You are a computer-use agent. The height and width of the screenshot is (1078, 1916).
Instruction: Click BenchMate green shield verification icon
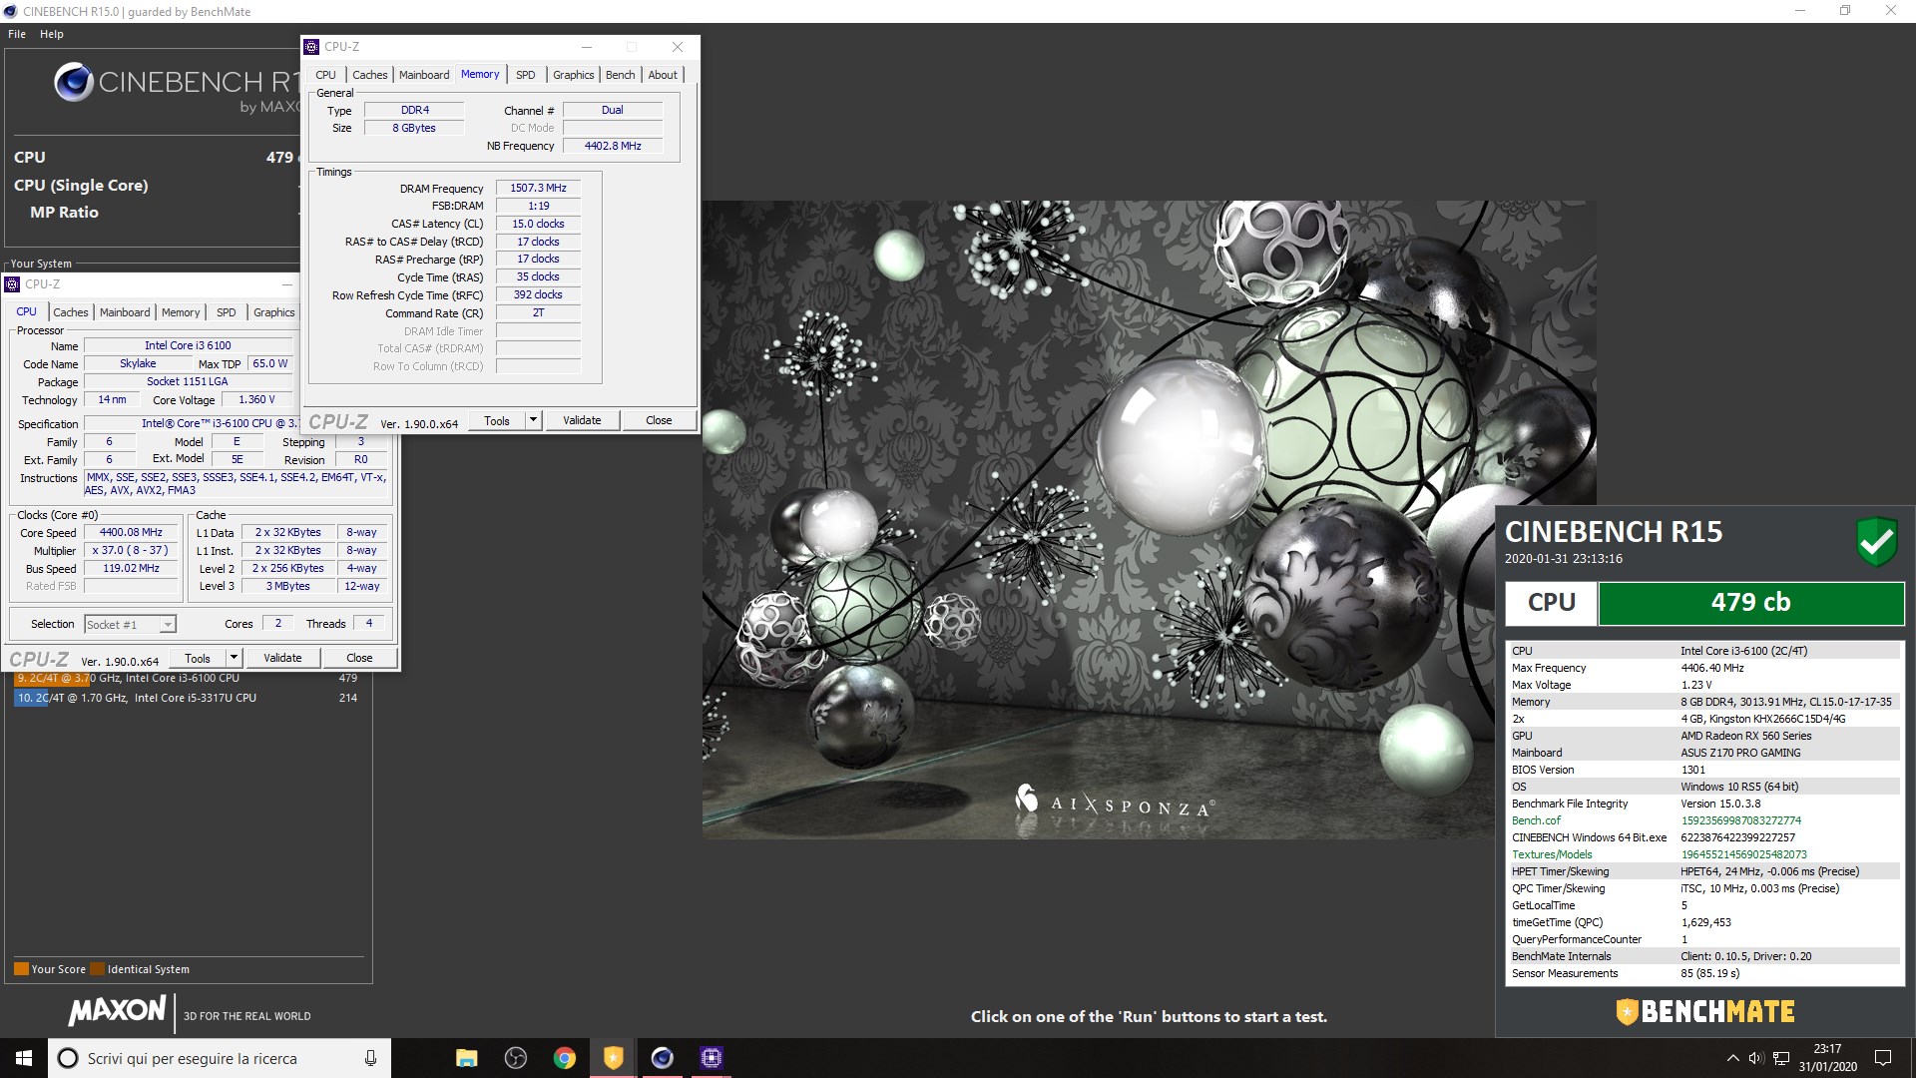pos(1876,542)
